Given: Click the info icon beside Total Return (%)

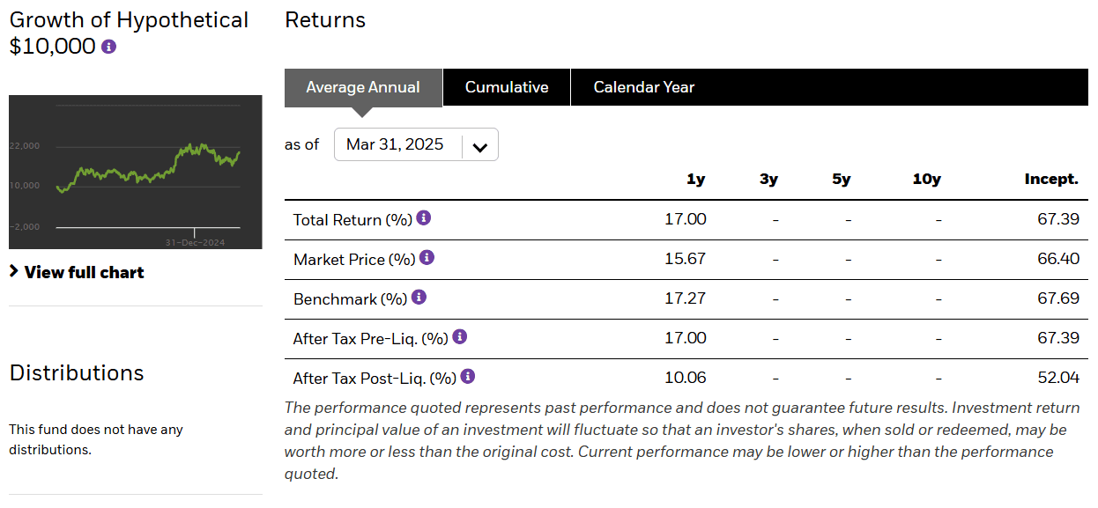Looking at the screenshot, I should [423, 217].
